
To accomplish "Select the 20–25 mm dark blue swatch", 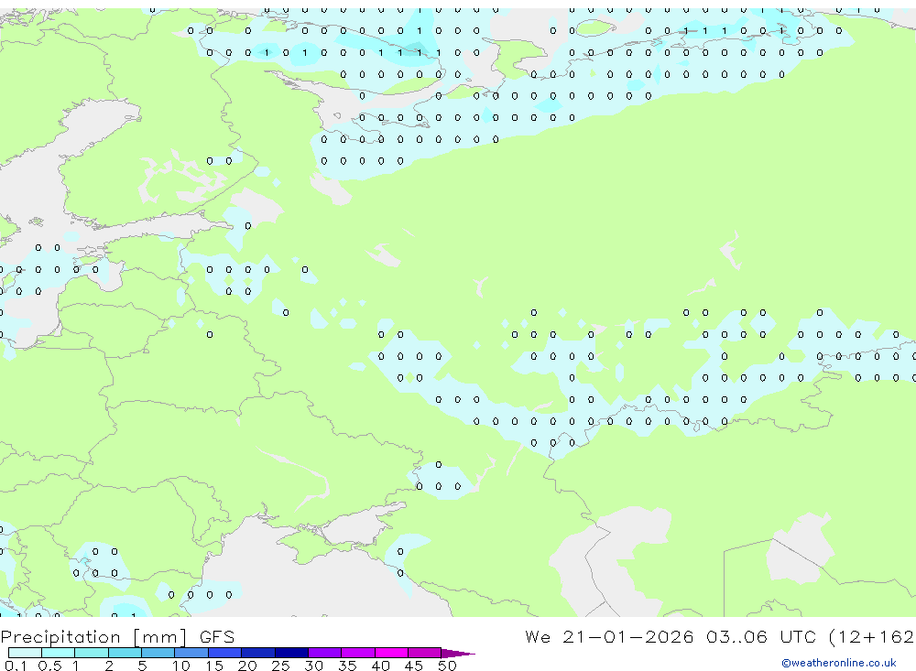I will coord(258,653).
